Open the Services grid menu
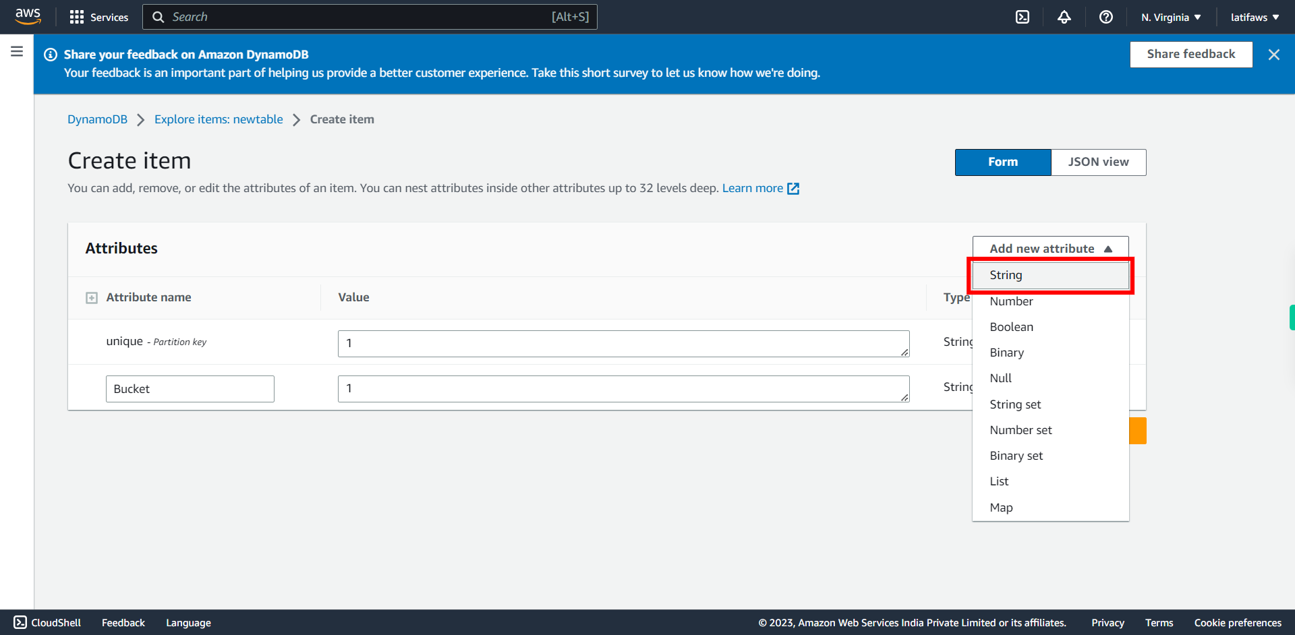This screenshot has height=635, width=1295. pyautogui.click(x=98, y=17)
